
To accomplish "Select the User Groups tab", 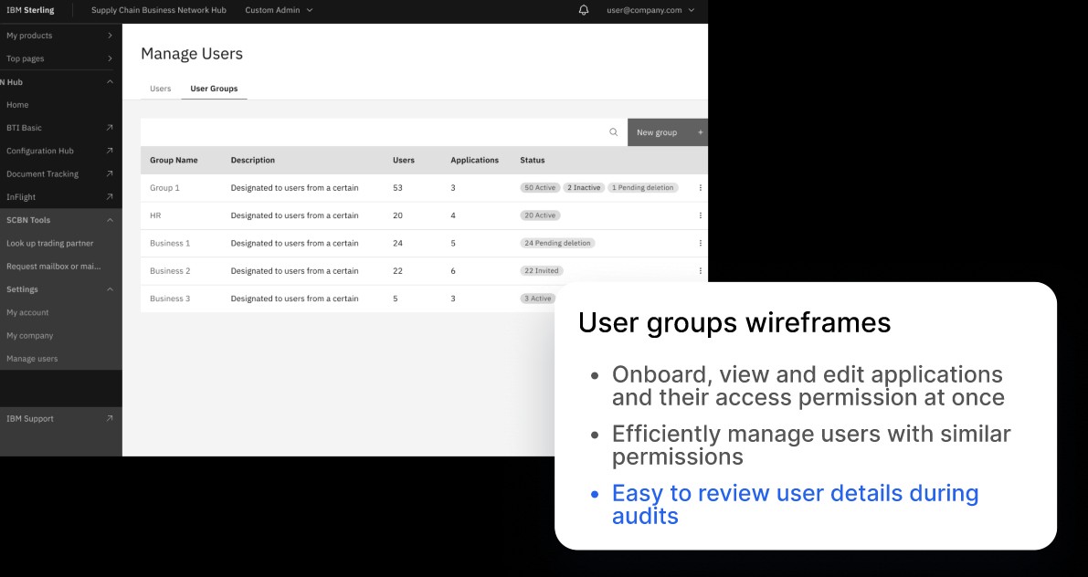I will [214, 89].
